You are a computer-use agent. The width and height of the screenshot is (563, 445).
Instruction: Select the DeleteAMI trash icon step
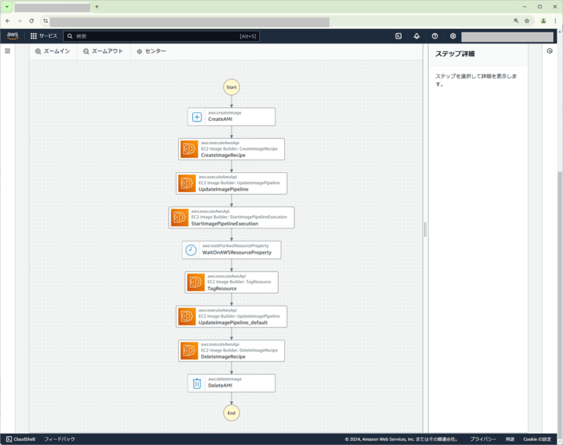(231, 383)
